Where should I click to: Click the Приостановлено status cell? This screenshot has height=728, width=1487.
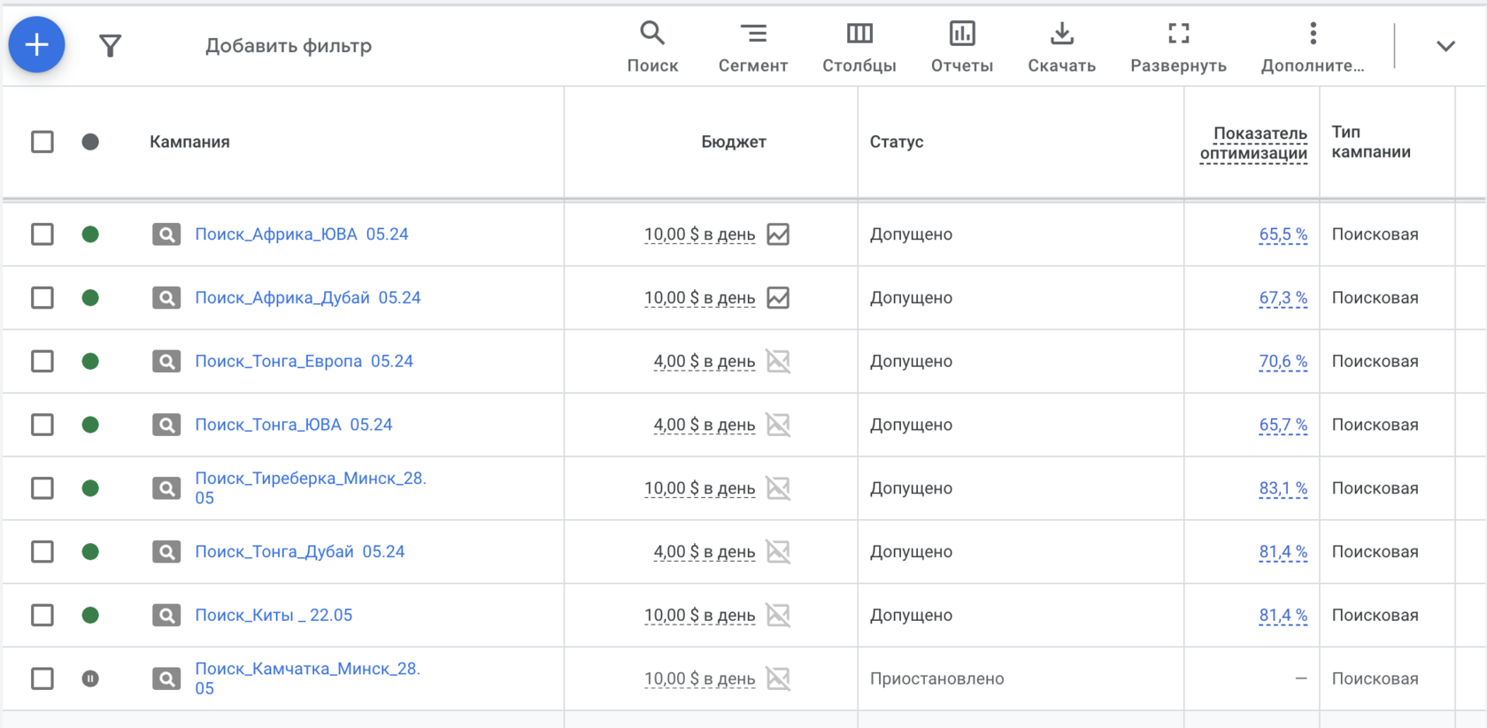coord(936,678)
